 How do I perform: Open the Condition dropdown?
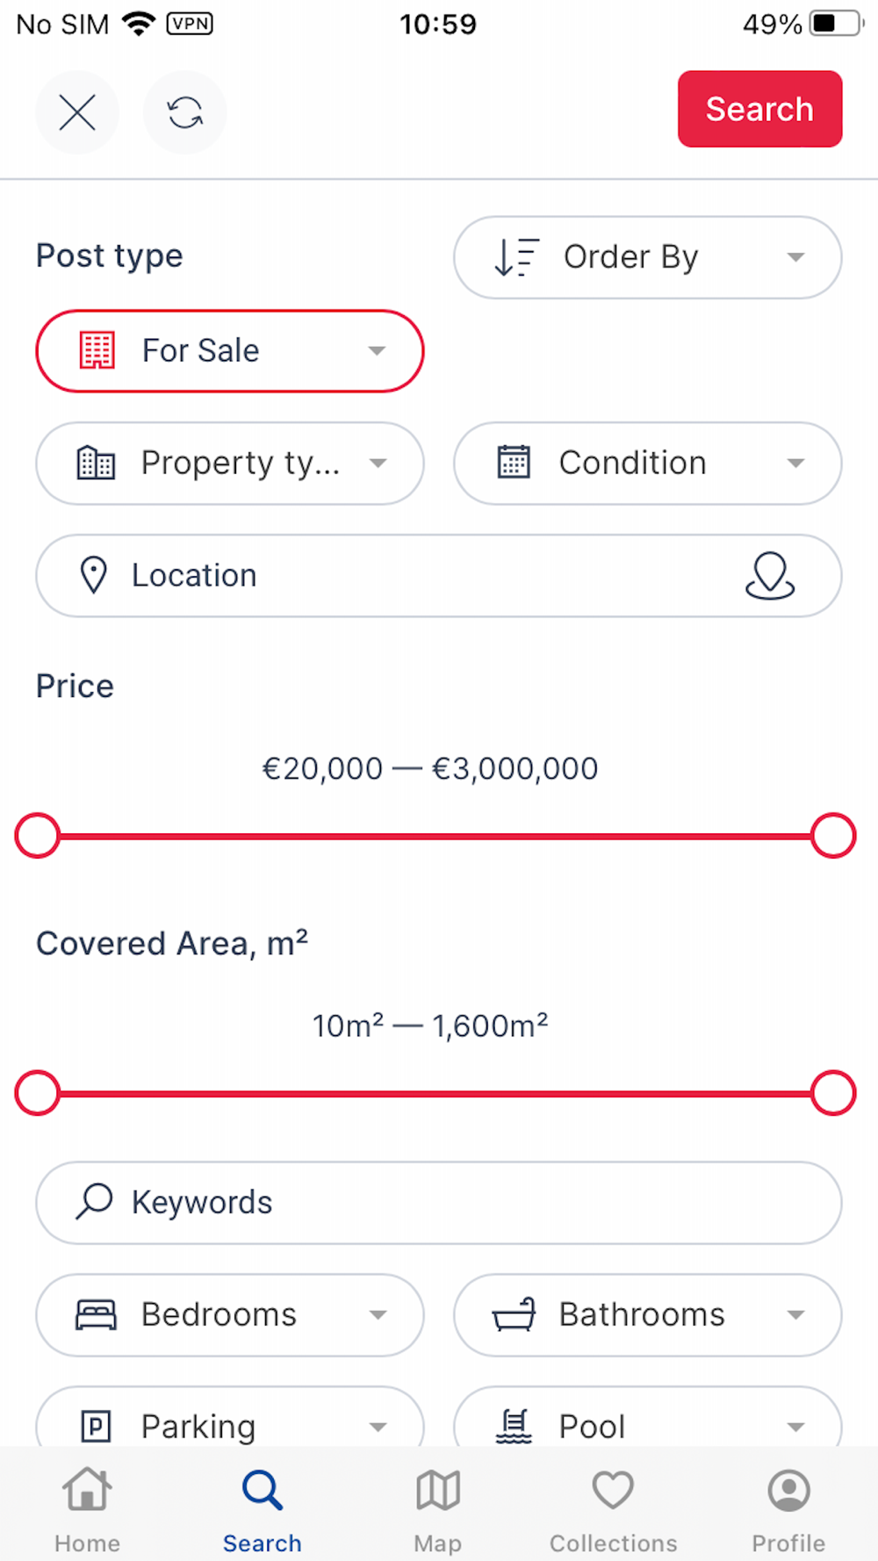coord(647,463)
